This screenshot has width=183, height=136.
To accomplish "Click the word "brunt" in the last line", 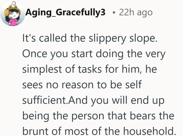I will [34, 130].
